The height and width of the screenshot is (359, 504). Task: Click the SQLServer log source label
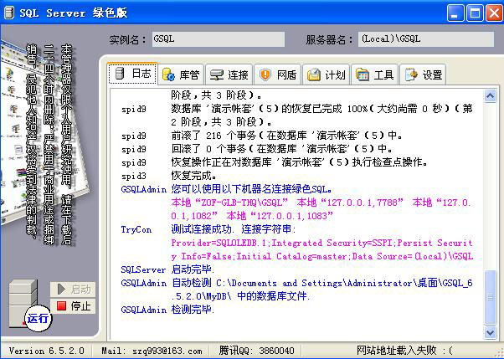point(143,270)
